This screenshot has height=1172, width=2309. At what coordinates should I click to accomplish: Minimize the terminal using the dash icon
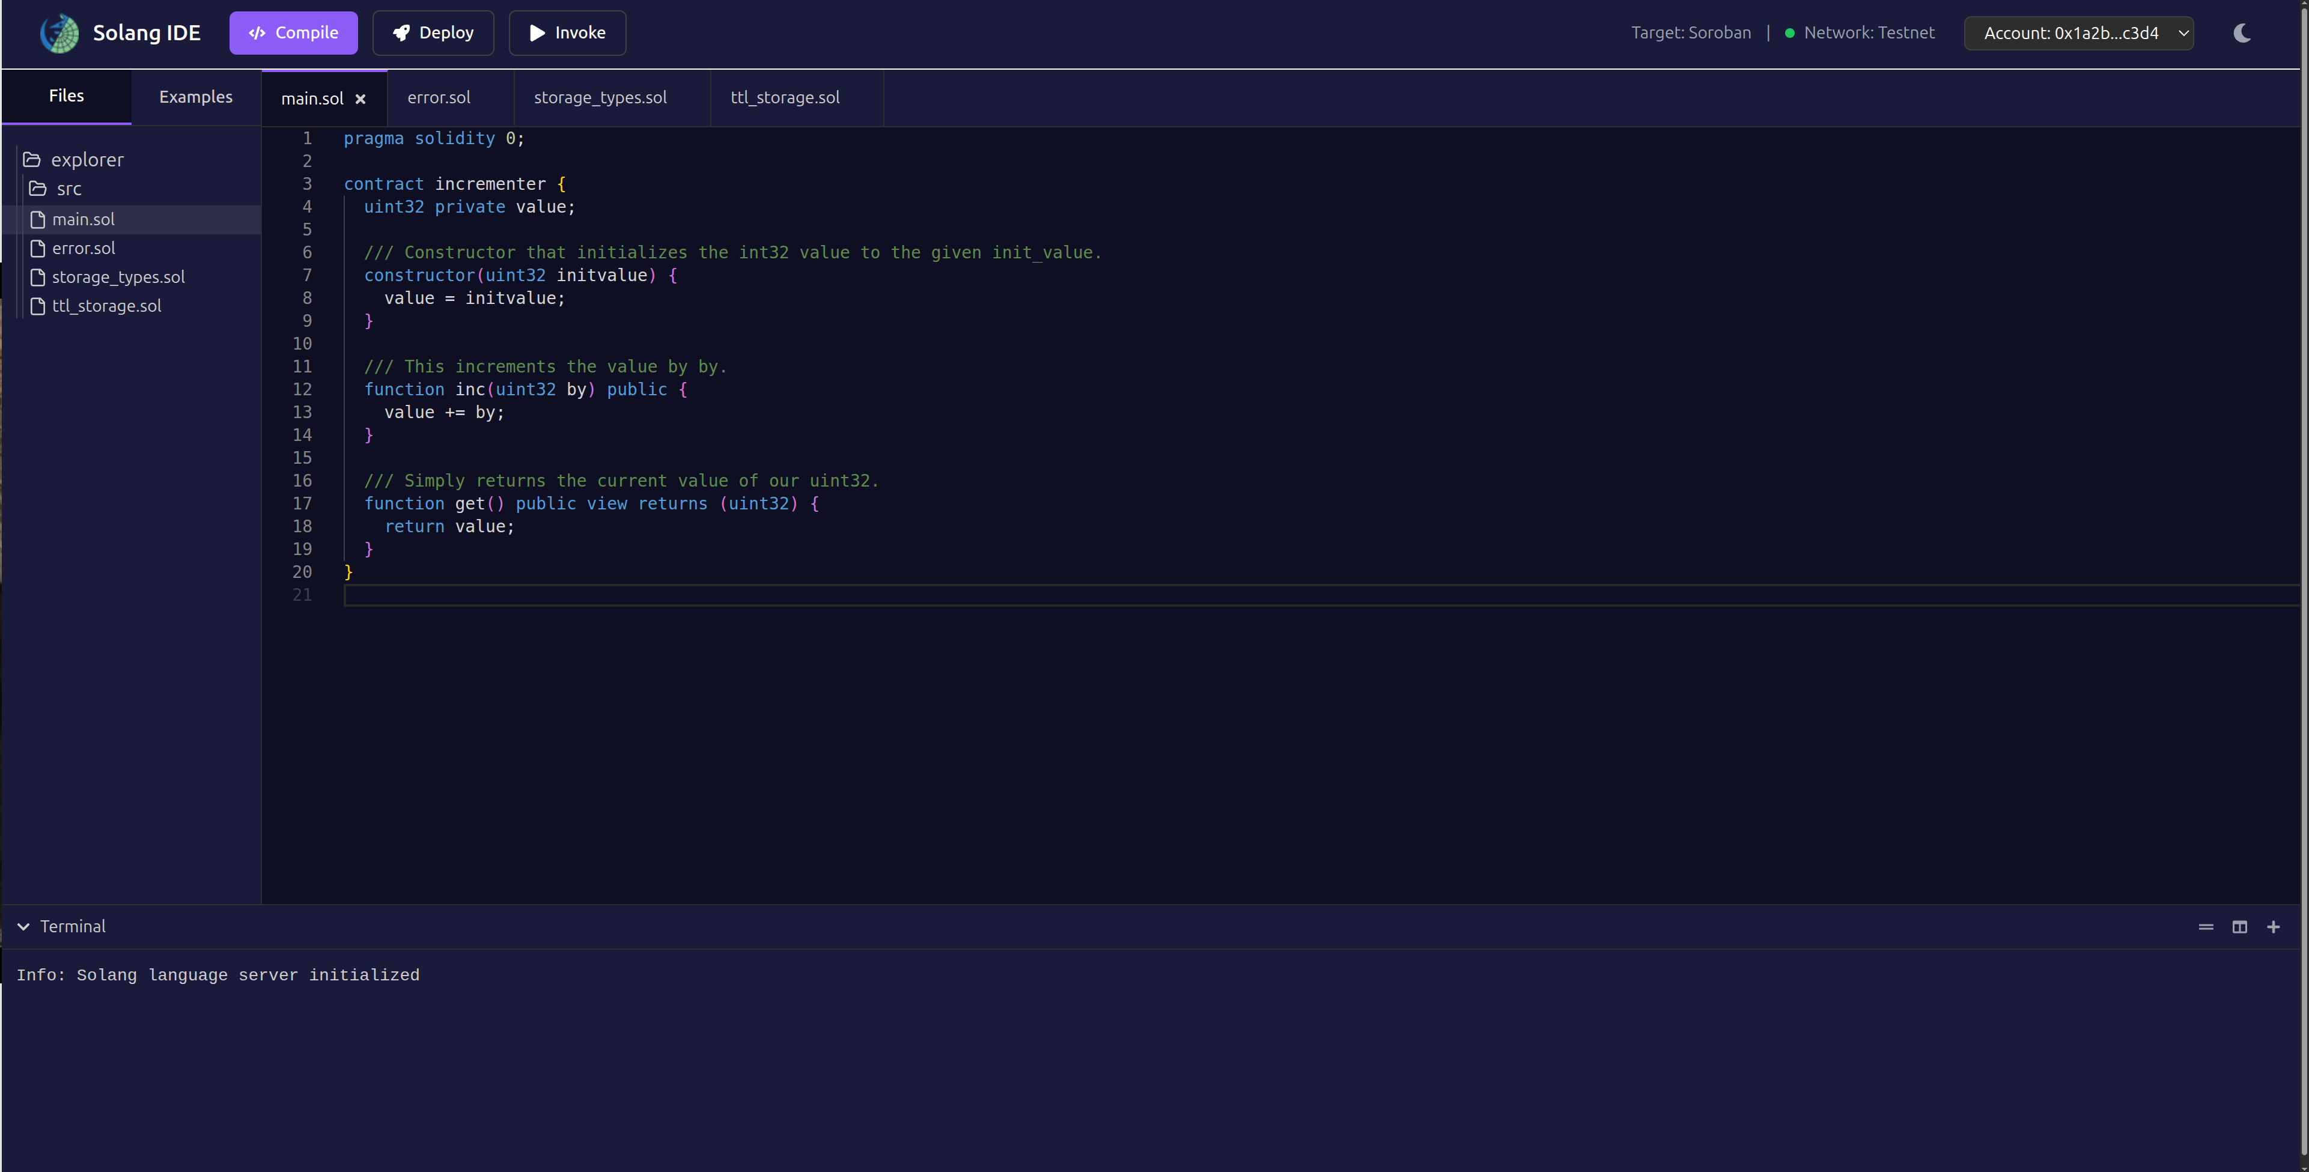(x=2206, y=926)
